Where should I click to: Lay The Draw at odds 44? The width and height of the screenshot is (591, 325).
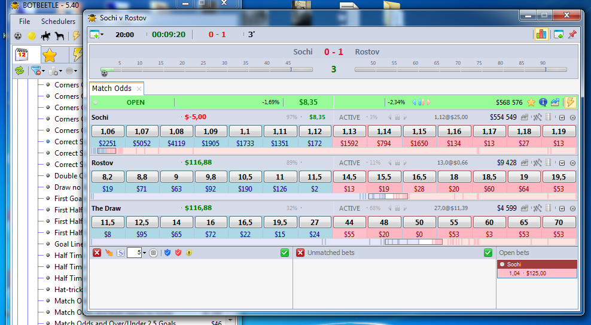[349, 223]
